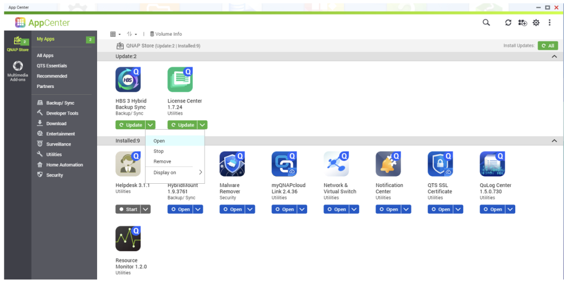
Task: Filter by Surveillance category
Action: 54,144
